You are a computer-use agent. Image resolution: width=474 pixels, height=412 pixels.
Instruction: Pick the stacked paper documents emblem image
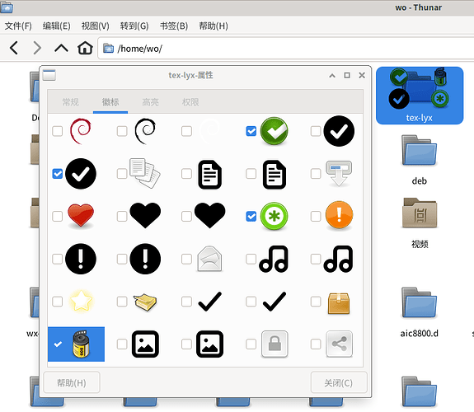(x=145, y=174)
